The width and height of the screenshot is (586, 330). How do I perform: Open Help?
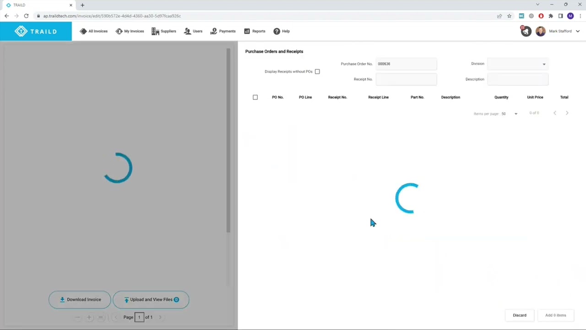(282, 31)
